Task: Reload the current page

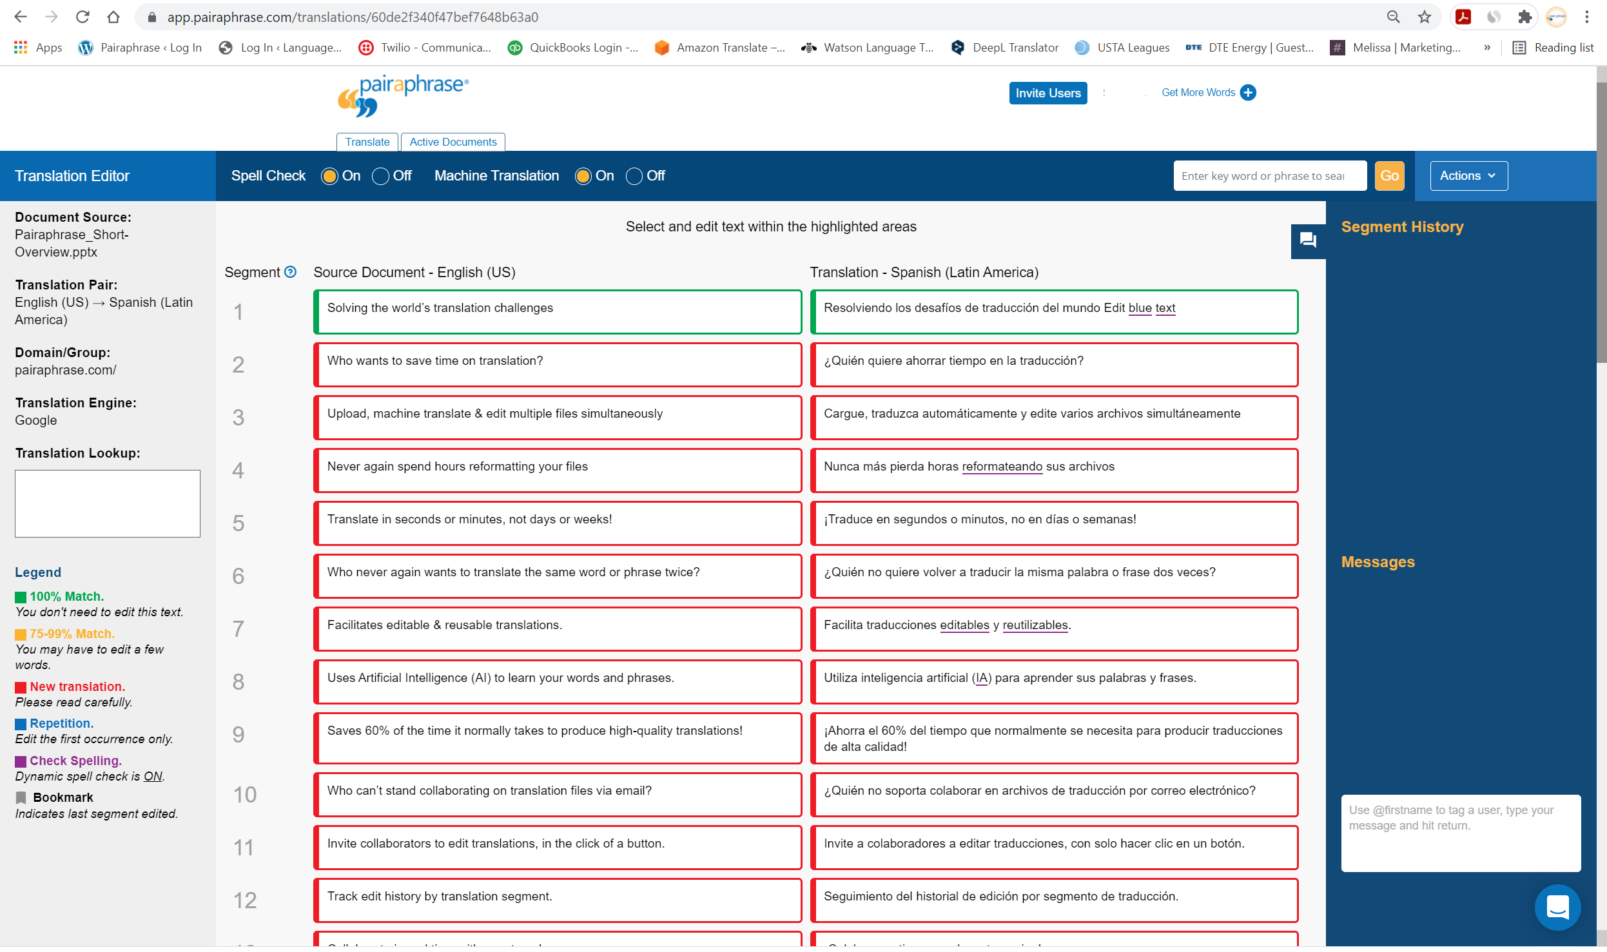Action: click(x=83, y=17)
